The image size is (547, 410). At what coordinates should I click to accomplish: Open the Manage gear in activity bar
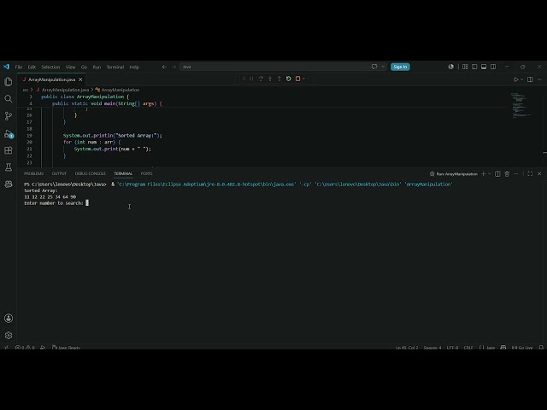[9, 335]
